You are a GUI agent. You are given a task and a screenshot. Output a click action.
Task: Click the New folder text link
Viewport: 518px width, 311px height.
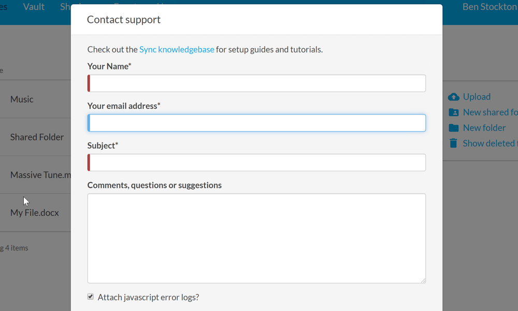(x=484, y=128)
